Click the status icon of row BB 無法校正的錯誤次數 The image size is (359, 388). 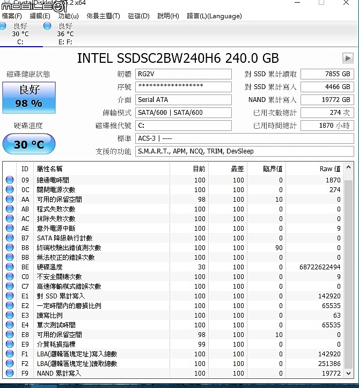(10, 257)
